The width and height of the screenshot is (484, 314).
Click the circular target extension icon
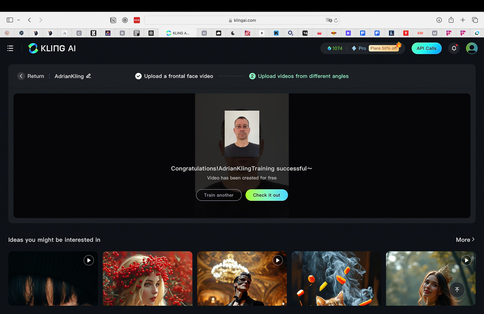click(x=125, y=20)
